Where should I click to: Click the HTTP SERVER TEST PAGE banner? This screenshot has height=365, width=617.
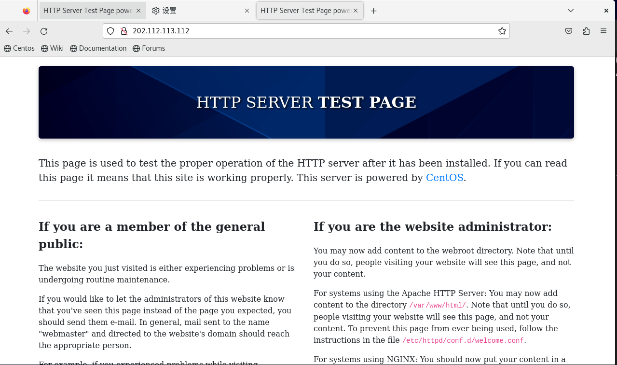coord(306,102)
